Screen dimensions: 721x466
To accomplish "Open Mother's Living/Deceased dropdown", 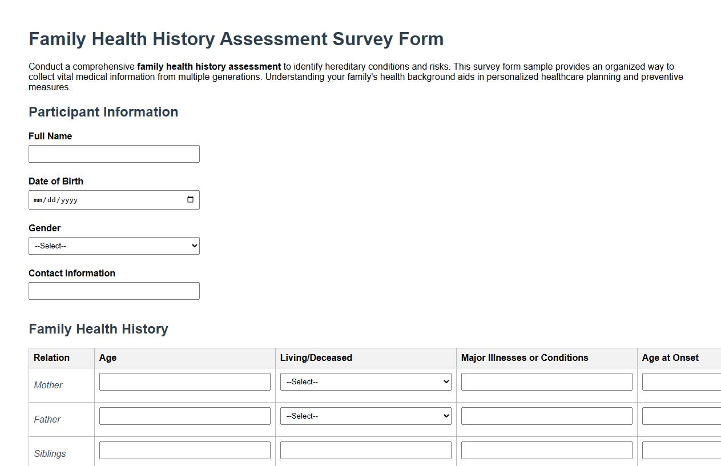I will tap(365, 381).
